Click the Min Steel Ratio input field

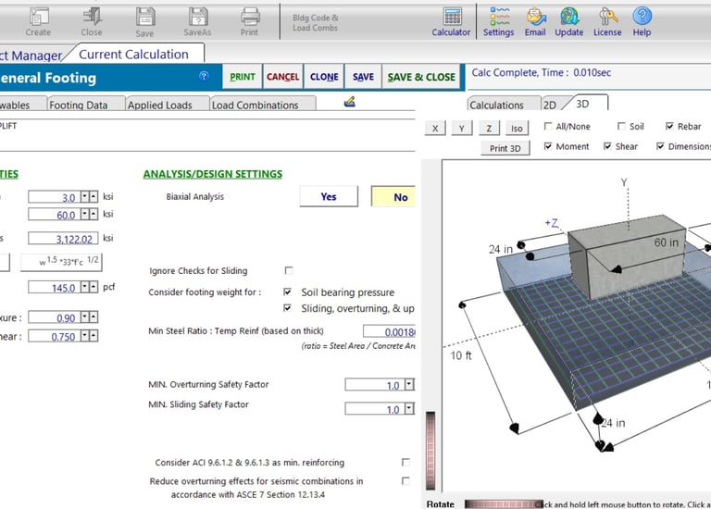tap(389, 331)
